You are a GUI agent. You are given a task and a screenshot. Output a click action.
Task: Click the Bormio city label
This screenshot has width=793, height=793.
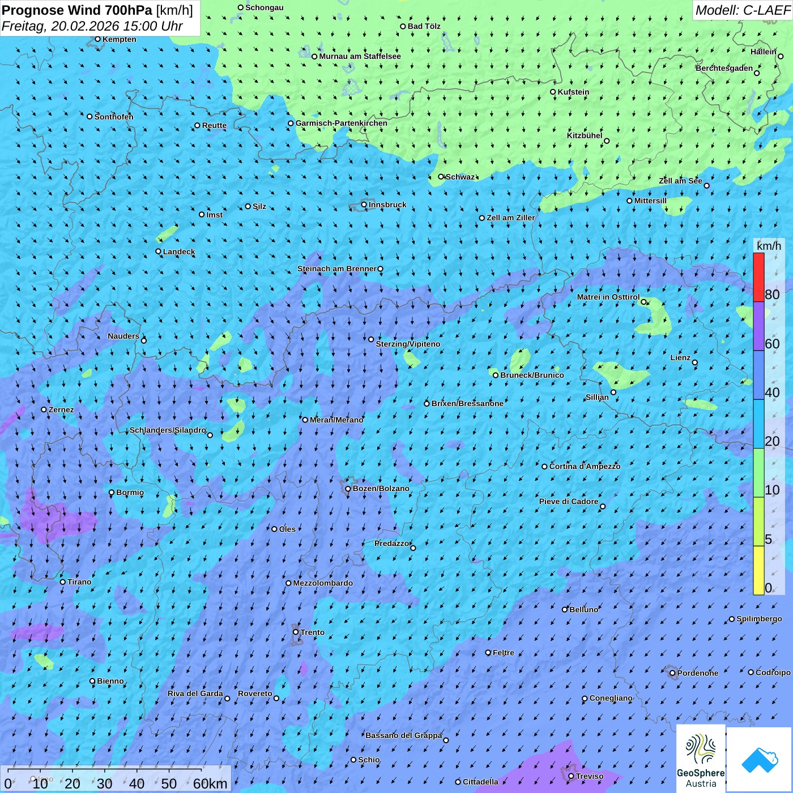pos(130,492)
